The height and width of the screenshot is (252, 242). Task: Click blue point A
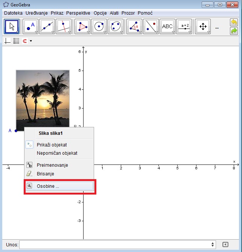coord(16,131)
